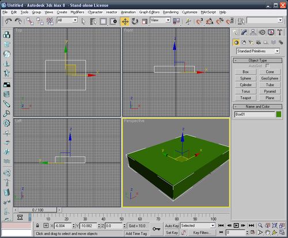Toggle the Selection Lock padlock icon

[x=37, y=225]
